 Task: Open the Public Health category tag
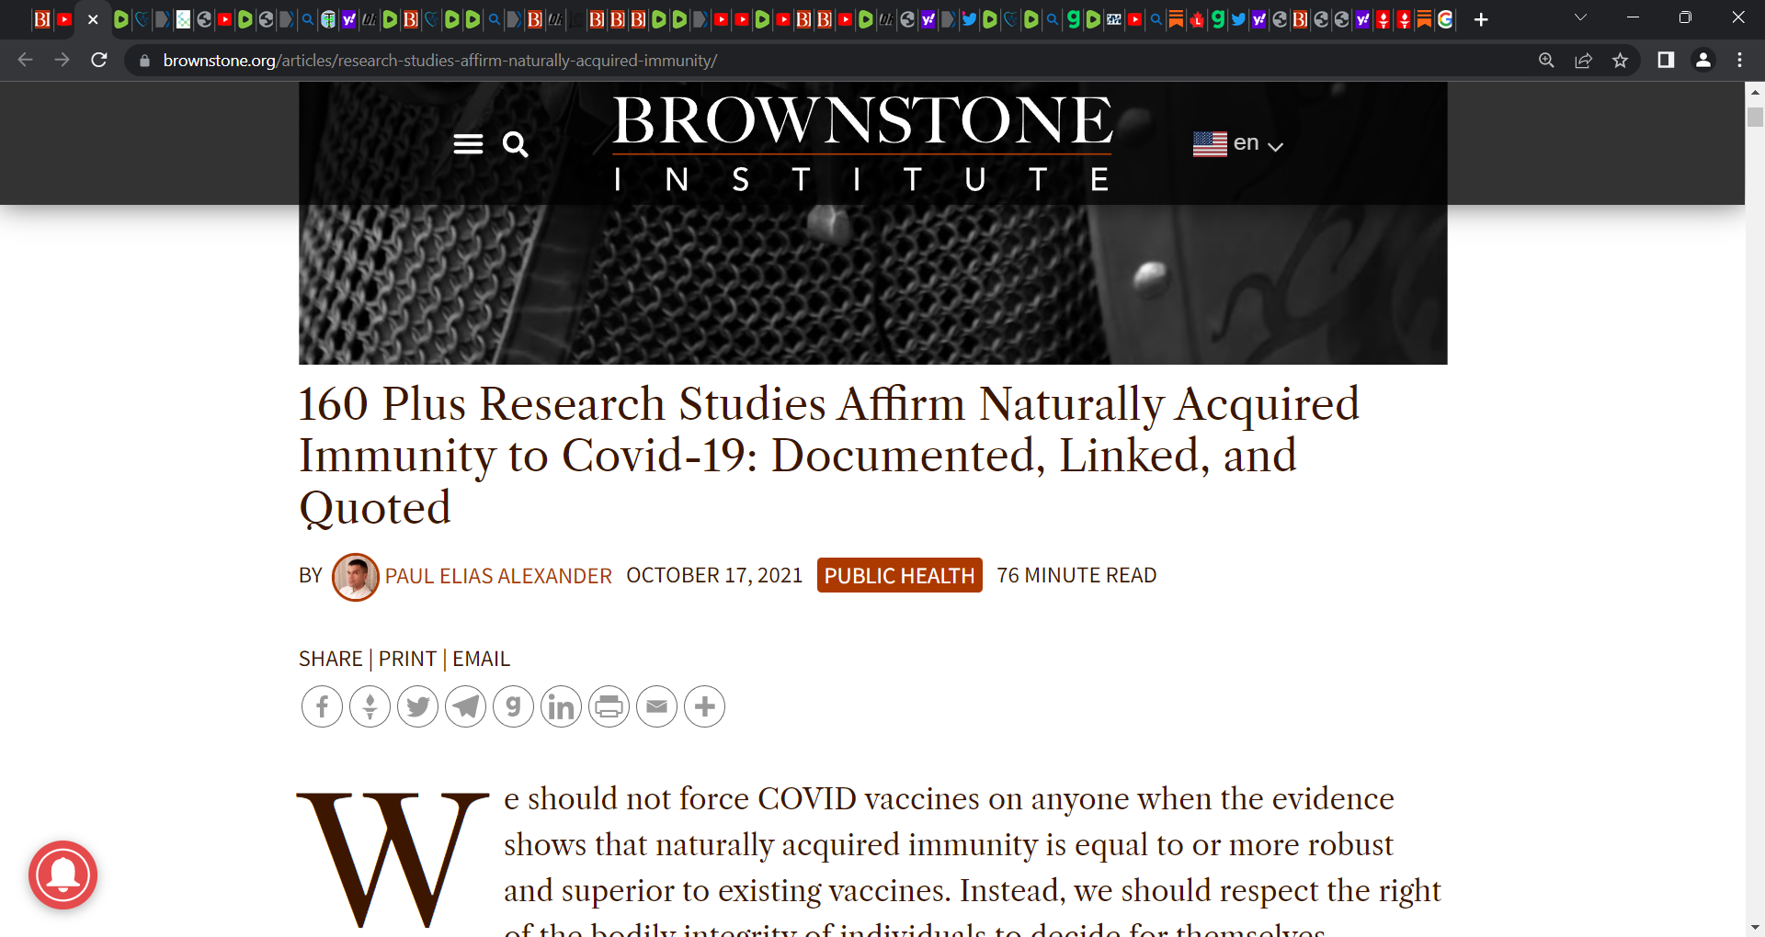[899, 575]
